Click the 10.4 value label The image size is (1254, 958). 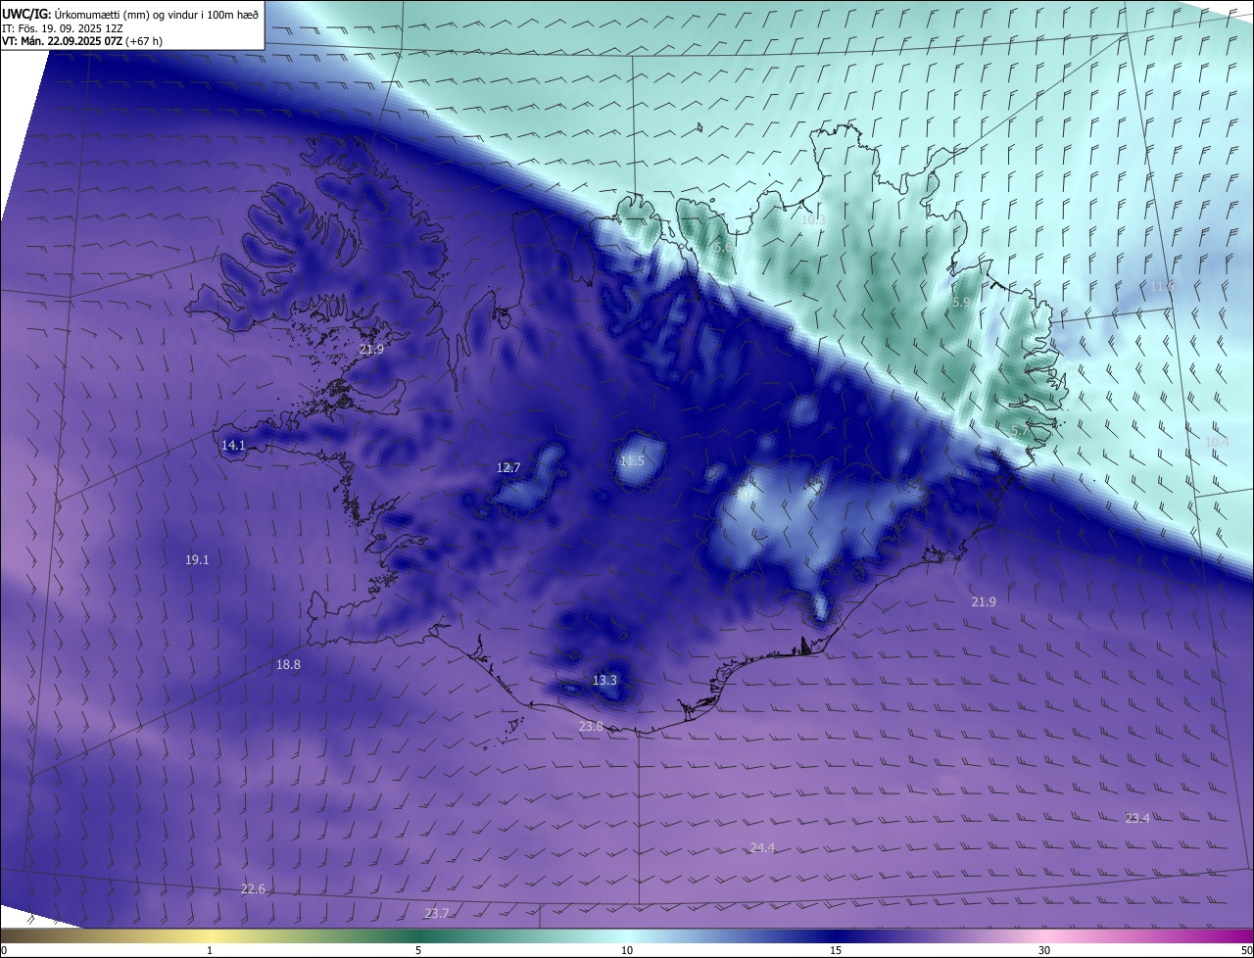tap(1217, 442)
